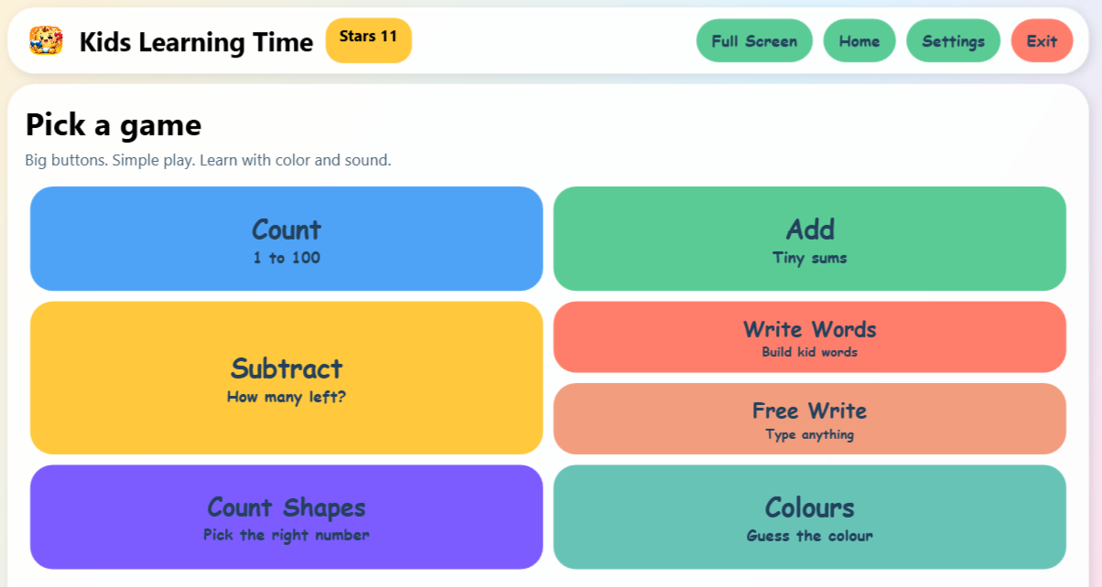Select the '1 to 100' counting option
This screenshot has height=587, width=1102.
click(286, 258)
